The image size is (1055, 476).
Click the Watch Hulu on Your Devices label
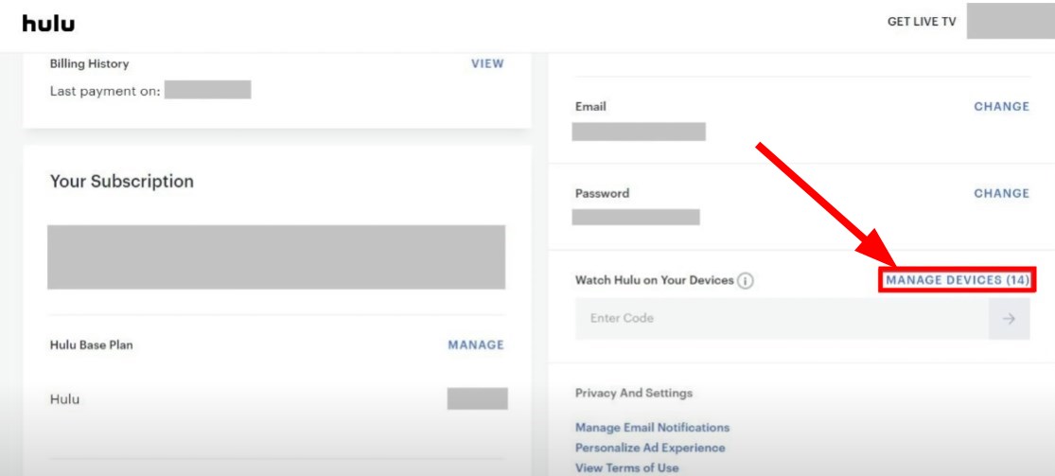click(x=654, y=281)
